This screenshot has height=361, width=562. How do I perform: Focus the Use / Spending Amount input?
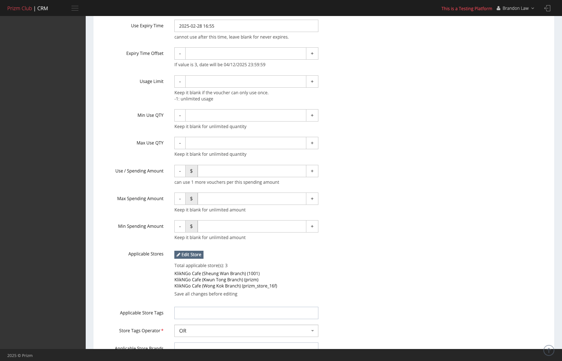pyautogui.click(x=252, y=171)
